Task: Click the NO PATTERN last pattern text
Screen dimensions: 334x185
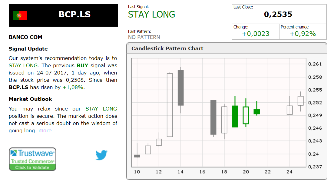Action: tap(144, 37)
